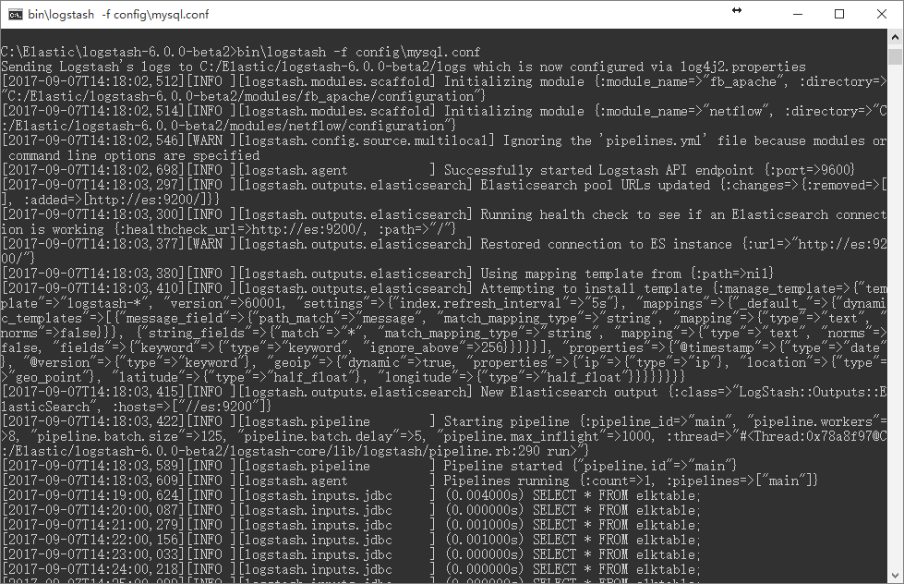This screenshot has width=904, height=584.
Task: Click the 14:22:00,156 jdbc SELECT line
Action: click(351, 540)
